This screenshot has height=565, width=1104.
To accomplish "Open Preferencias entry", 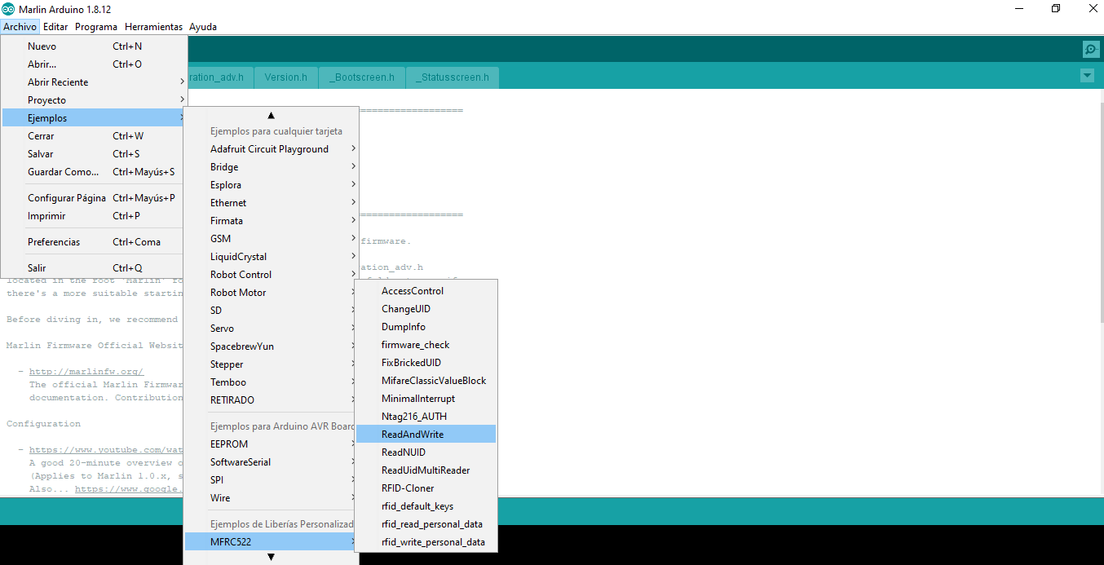I will pyautogui.click(x=95, y=242).
